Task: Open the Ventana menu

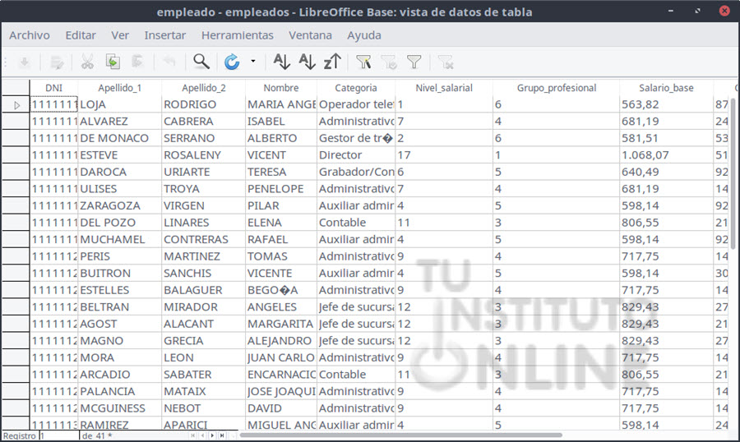Action: click(310, 35)
